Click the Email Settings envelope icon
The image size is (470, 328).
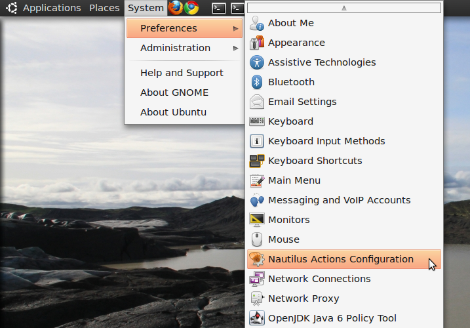257,102
